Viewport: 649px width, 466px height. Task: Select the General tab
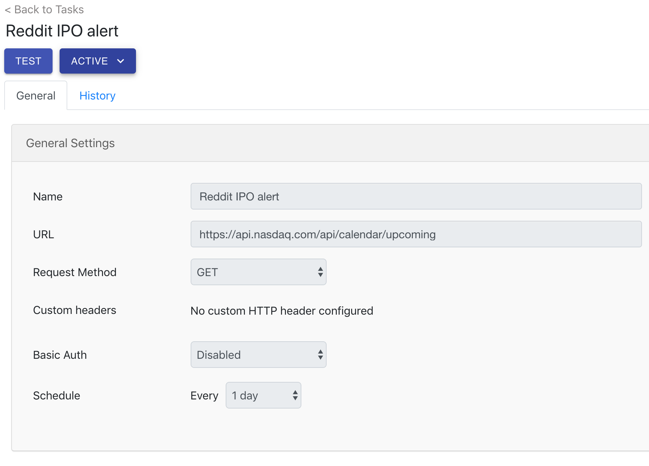(x=36, y=96)
